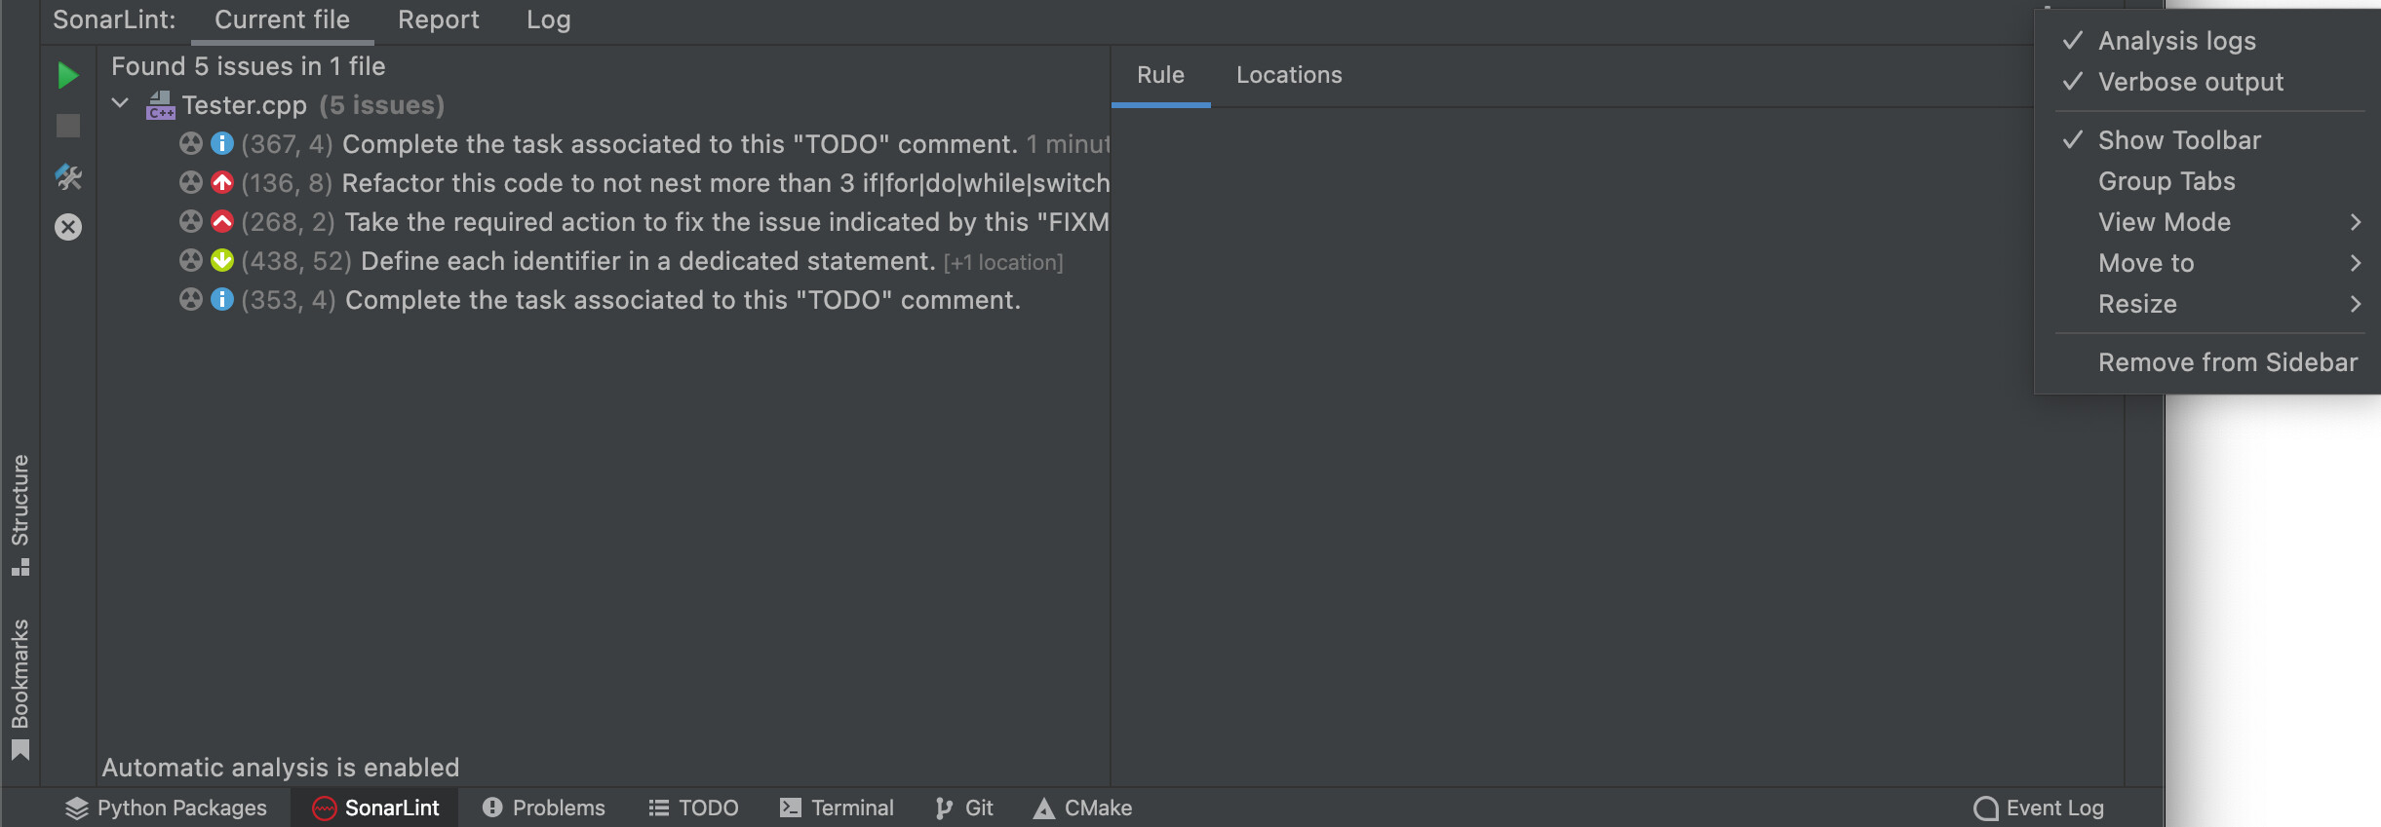Image resolution: width=2381 pixels, height=827 pixels.
Task: Click the Tester.cpp C++ file icon
Action: [x=160, y=105]
